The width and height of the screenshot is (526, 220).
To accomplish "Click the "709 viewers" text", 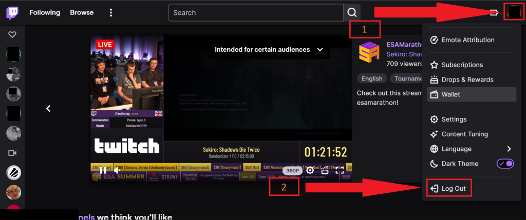I will [x=404, y=64].
